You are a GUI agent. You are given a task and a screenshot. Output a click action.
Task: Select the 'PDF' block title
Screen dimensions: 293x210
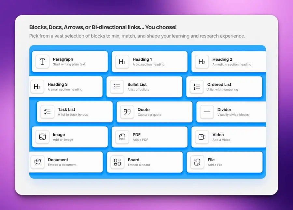pos(137,135)
